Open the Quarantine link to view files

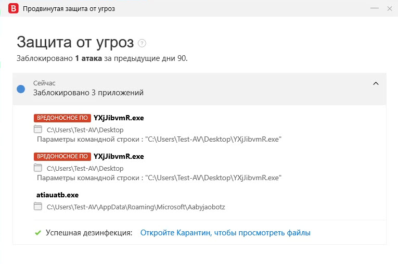pos(225,233)
